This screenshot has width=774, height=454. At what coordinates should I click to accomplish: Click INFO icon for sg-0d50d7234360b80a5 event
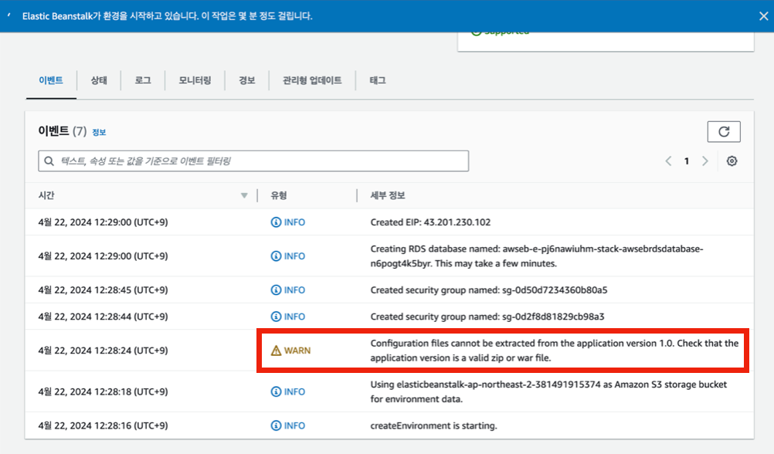[x=276, y=290]
